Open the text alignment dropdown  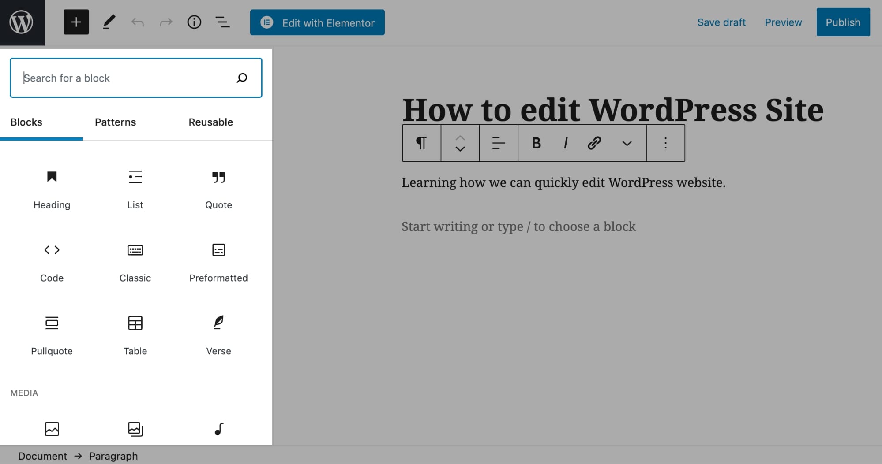pos(499,143)
